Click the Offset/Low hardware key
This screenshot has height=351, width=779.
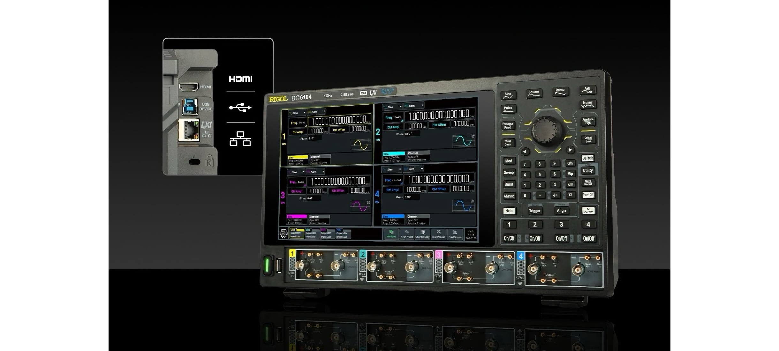pyautogui.click(x=588, y=139)
